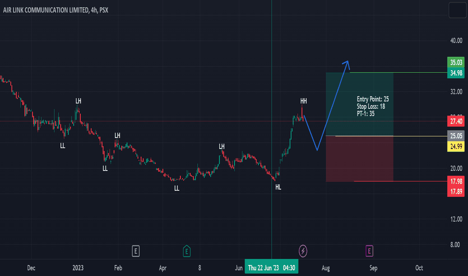
Task: Click the Sep time axis label
Action: pyautogui.click(x=374, y=268)
